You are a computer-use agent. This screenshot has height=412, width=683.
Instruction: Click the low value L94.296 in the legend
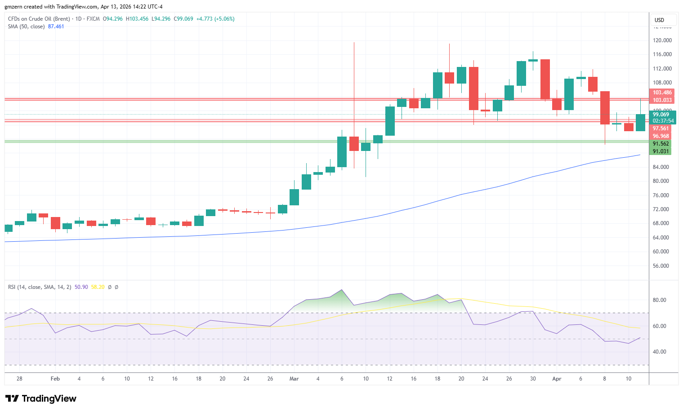tap(161, 19)
